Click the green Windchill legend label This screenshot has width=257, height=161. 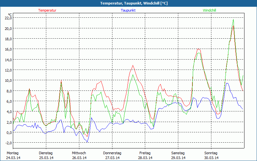click(209, 10)
